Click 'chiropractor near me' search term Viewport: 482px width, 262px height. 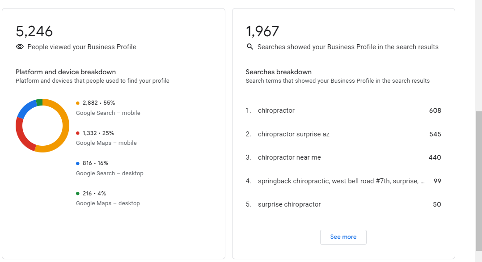coord(289,157)
